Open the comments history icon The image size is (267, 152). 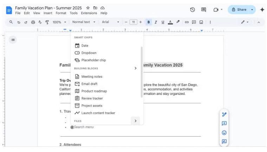point(203,10)
